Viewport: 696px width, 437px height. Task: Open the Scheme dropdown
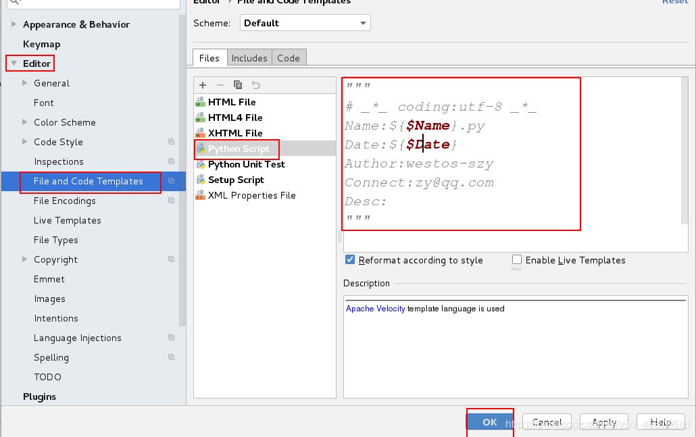click(x=305, y=23)
